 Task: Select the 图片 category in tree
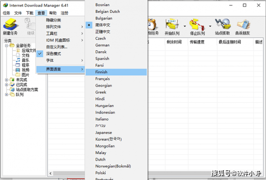(x=23, y=75)
